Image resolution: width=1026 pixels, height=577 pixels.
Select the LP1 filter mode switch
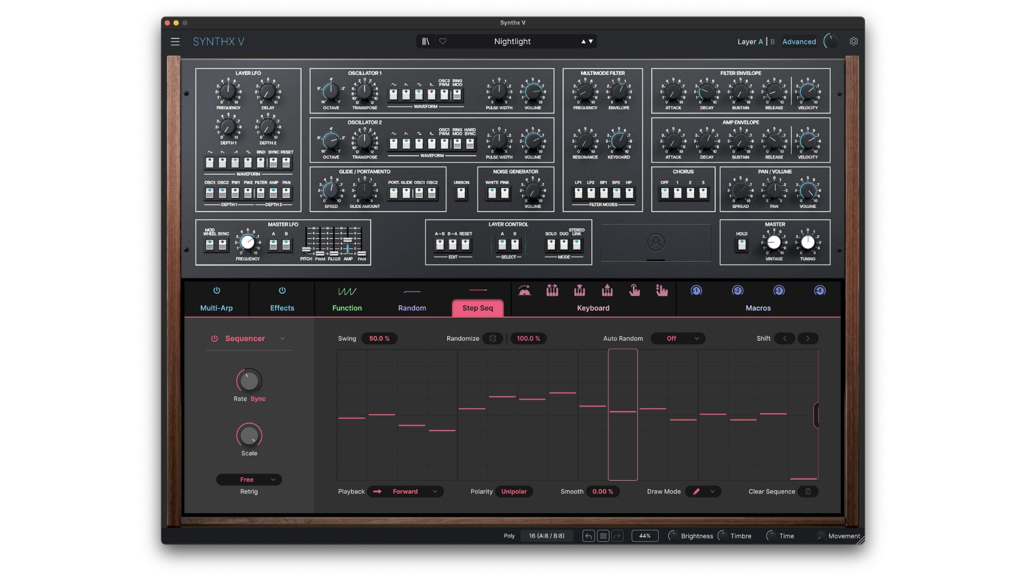(x=578, y=193)
